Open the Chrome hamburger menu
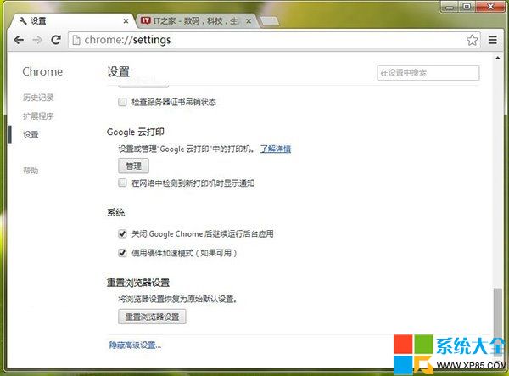 pos(492,40)
